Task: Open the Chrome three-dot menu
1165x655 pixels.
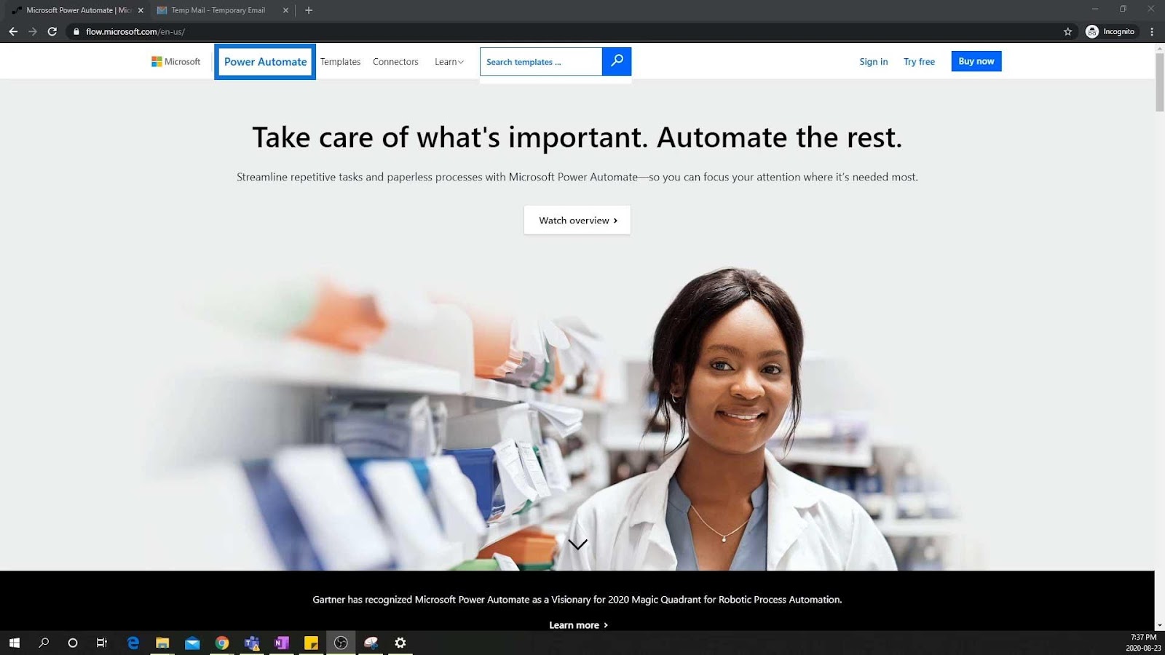Action: pos(1152,31)
